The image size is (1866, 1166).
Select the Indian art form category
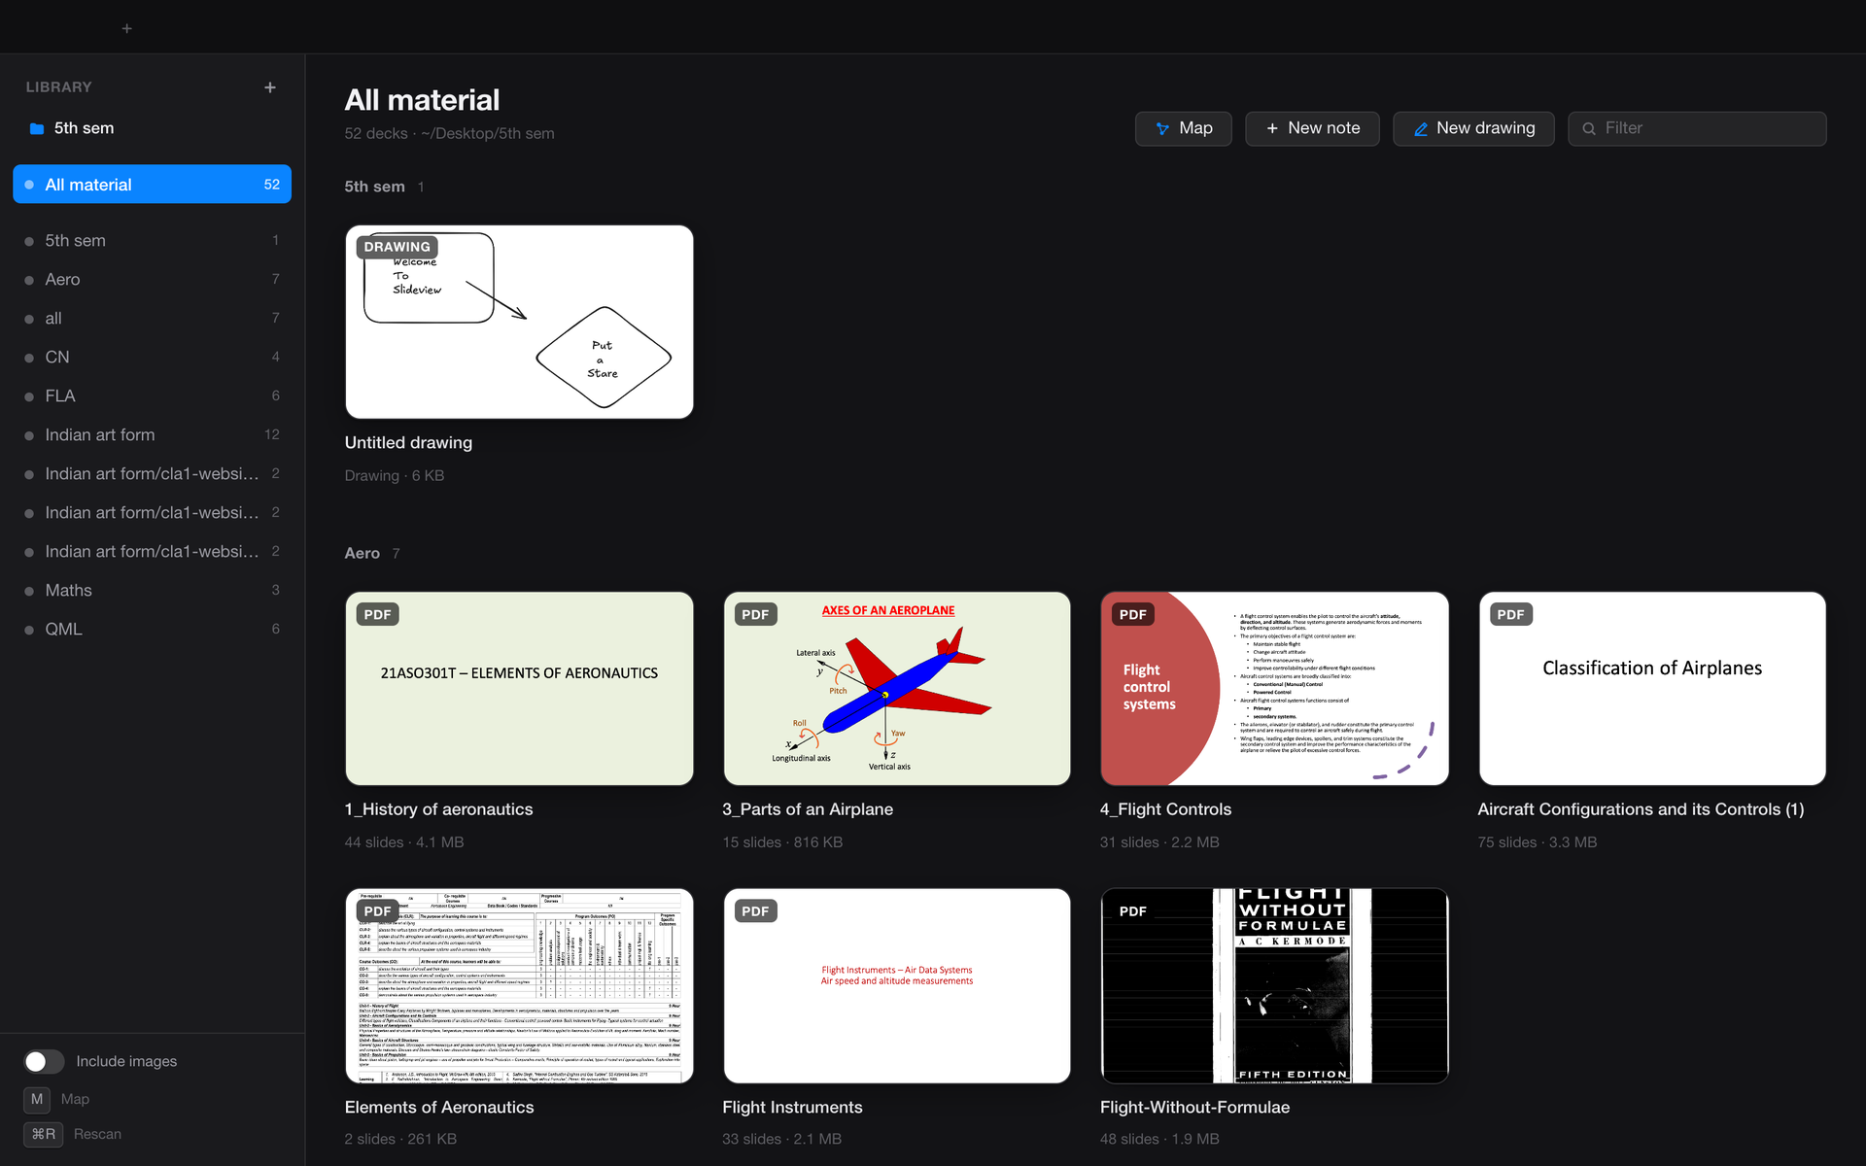point(152,434)
